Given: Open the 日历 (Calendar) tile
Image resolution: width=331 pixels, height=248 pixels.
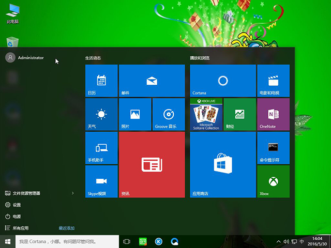Looking at the screenshot, I should tap(101, 81).
